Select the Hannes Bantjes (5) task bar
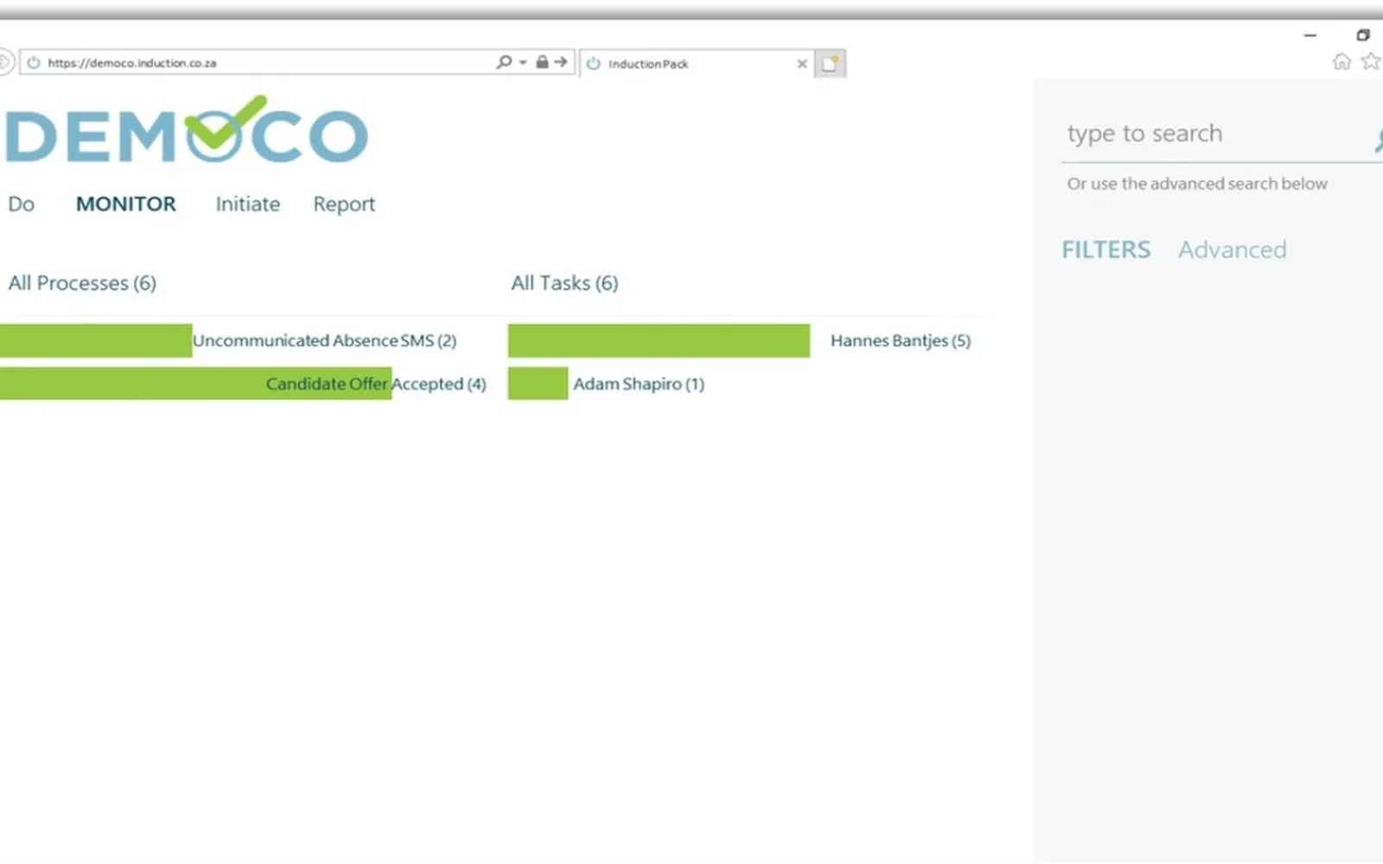The height and width of the screenshot is (864, 1383). click(x=659, y=340)
